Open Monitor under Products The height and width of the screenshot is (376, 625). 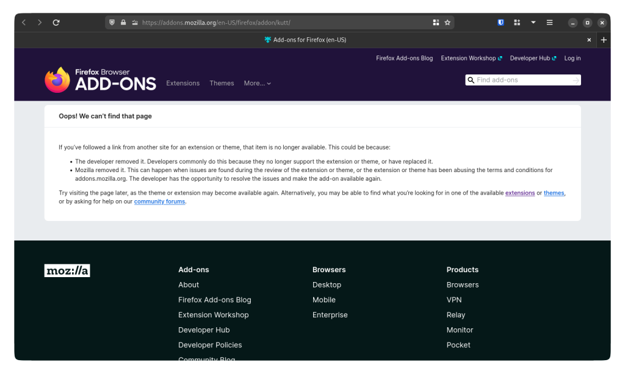460,330
